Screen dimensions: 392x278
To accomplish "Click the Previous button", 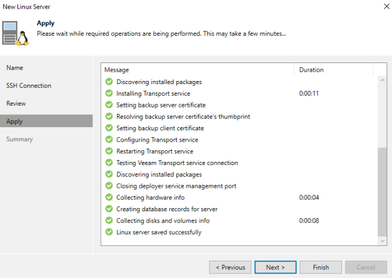I will point(230,267).
